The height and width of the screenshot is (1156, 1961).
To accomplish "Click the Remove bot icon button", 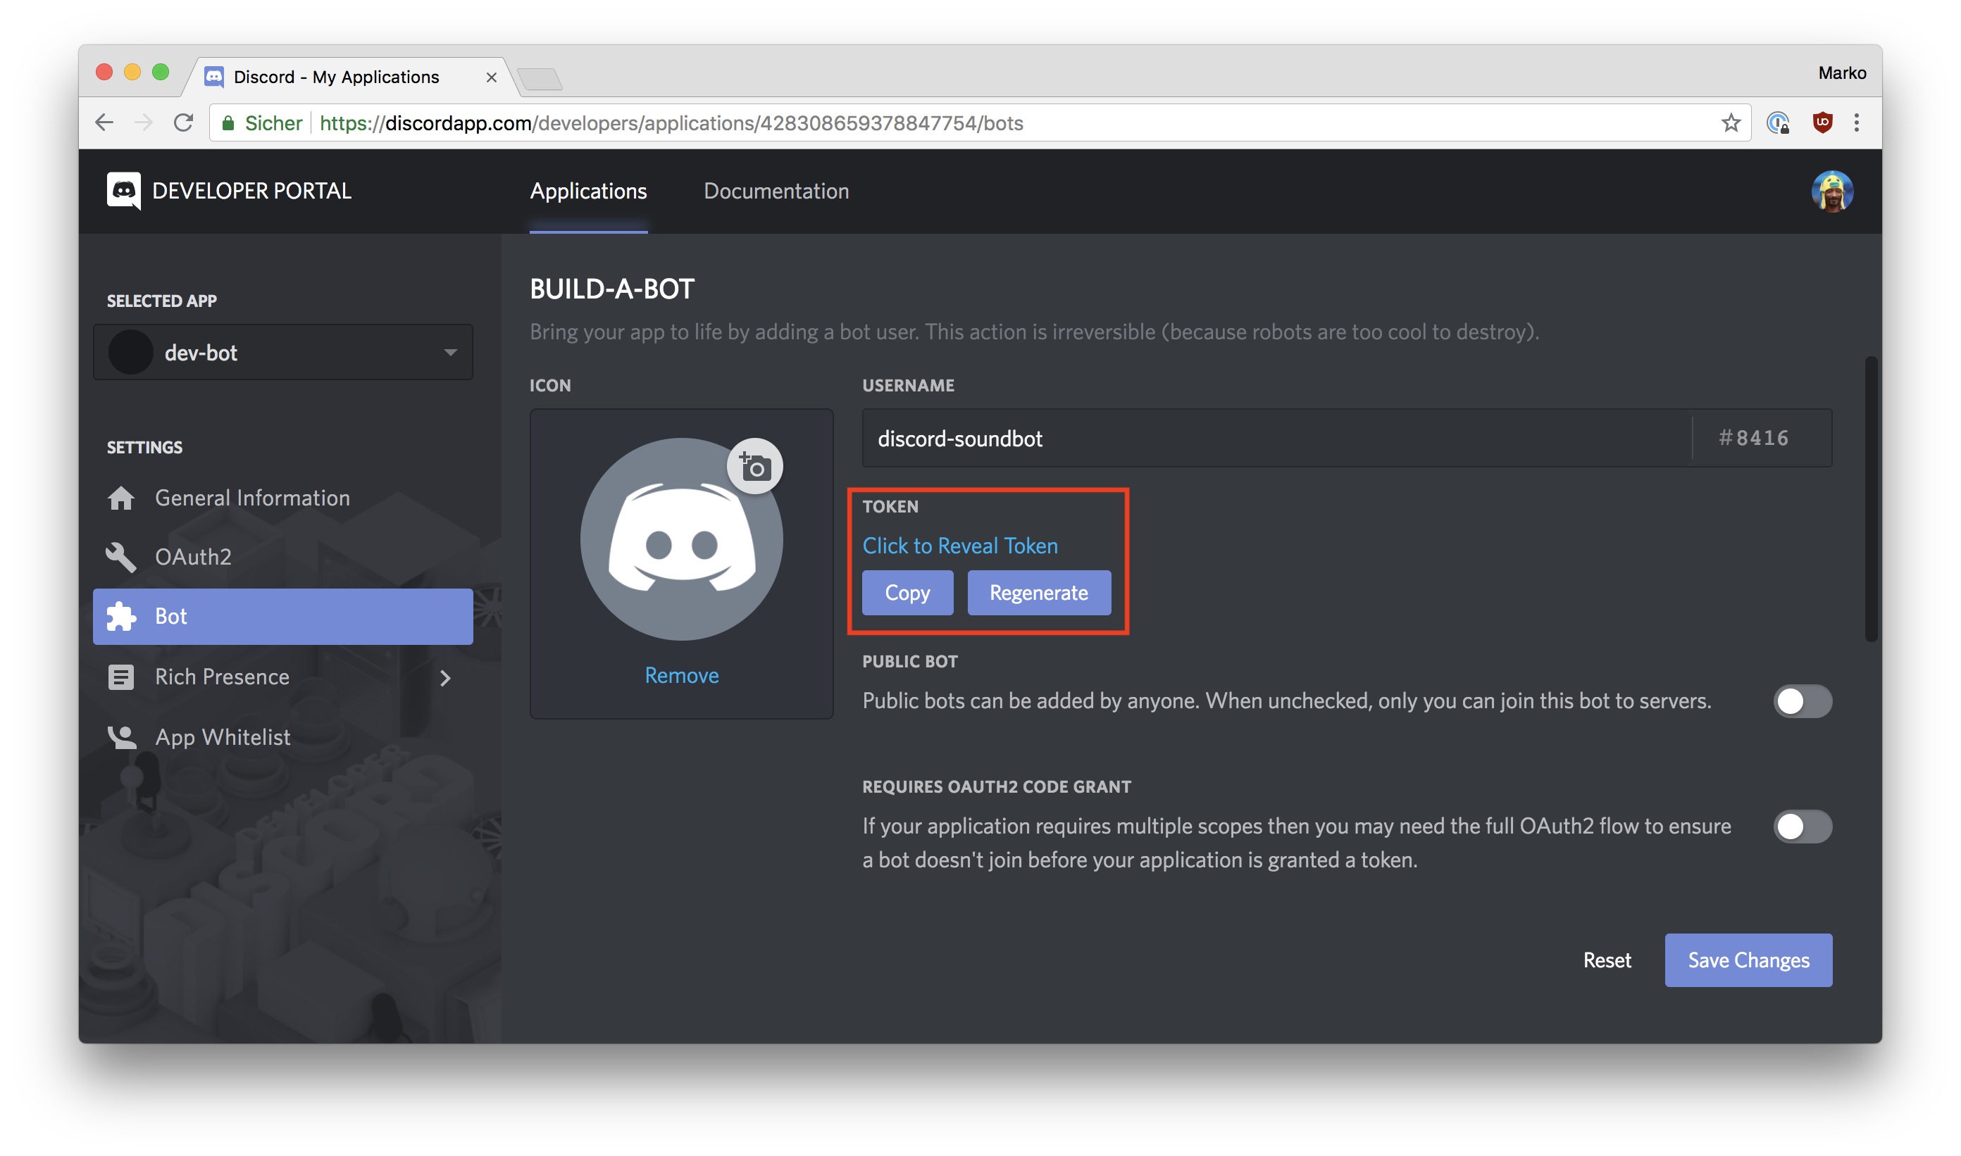I will pyautogui.click(x=681, y=673).
